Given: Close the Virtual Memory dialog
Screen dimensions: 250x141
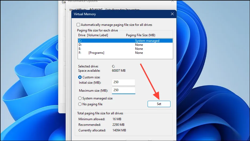Looking at the screenshot, I should coord(172,14).
